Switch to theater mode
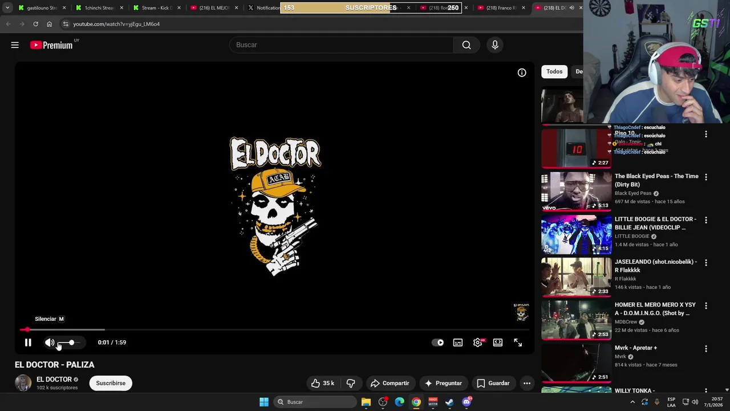The height and width of the screenshot is (411, 730). click(498, 342)
